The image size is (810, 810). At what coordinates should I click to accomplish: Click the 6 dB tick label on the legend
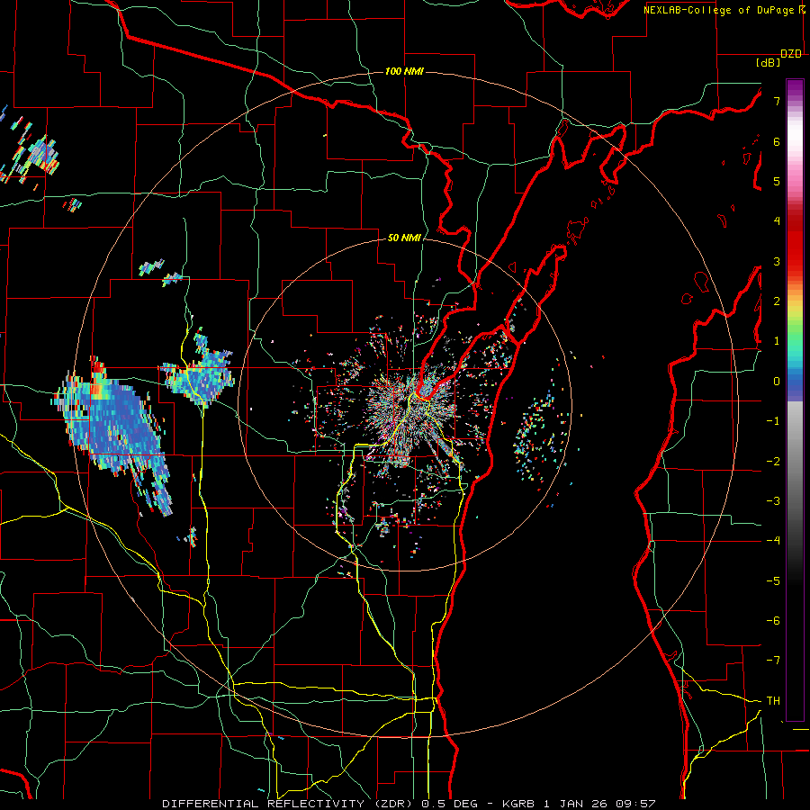pyautogui.click(x=777, y=141)
